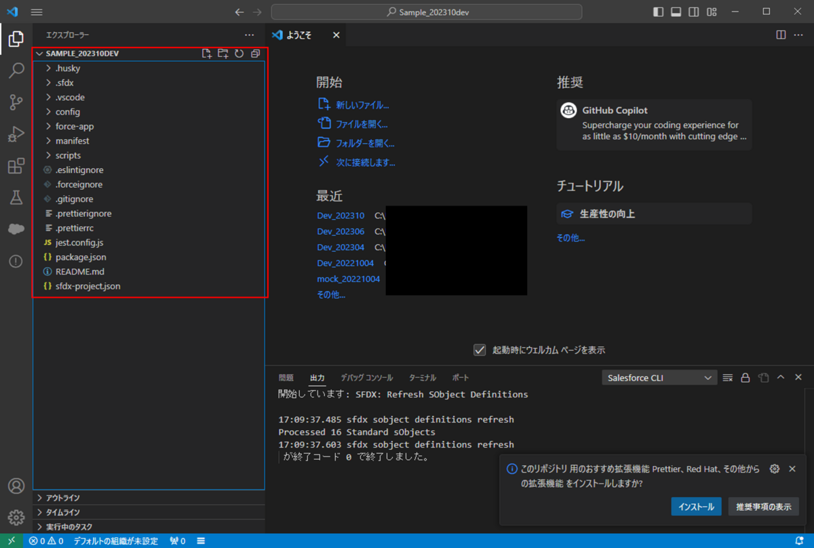
Task: Click the フォルダーを開く... link
Action: pyautogui.click(x=365, y=143)
